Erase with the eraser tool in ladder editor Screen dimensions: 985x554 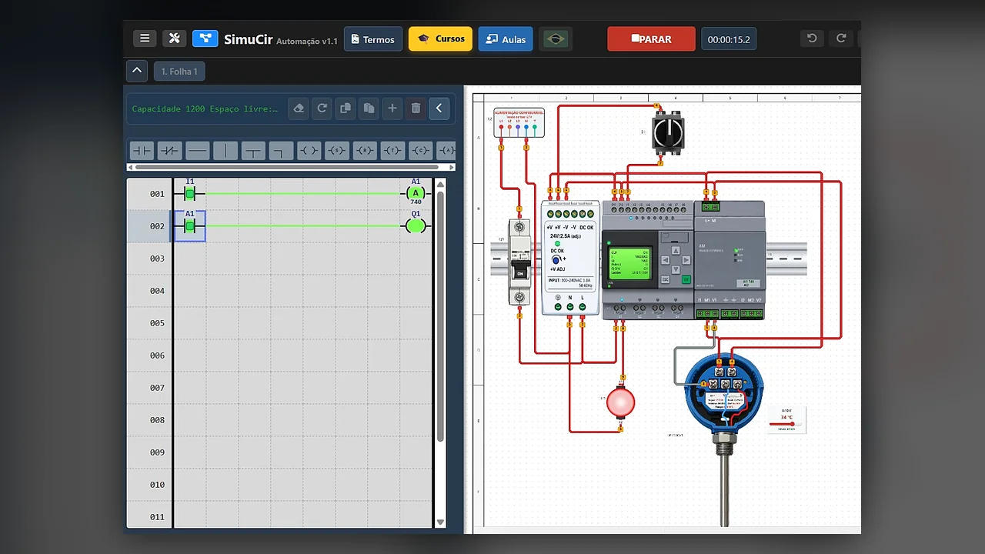pos(299,108)
